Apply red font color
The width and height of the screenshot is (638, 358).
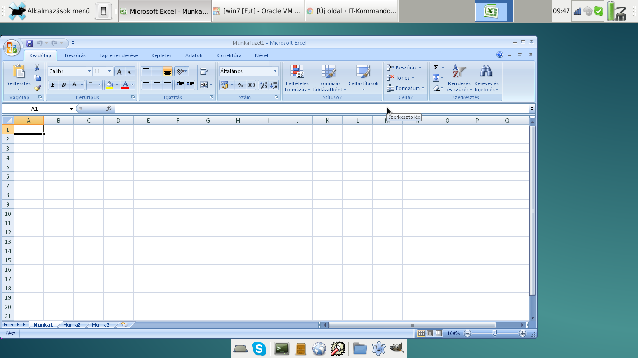coord(125,85)
